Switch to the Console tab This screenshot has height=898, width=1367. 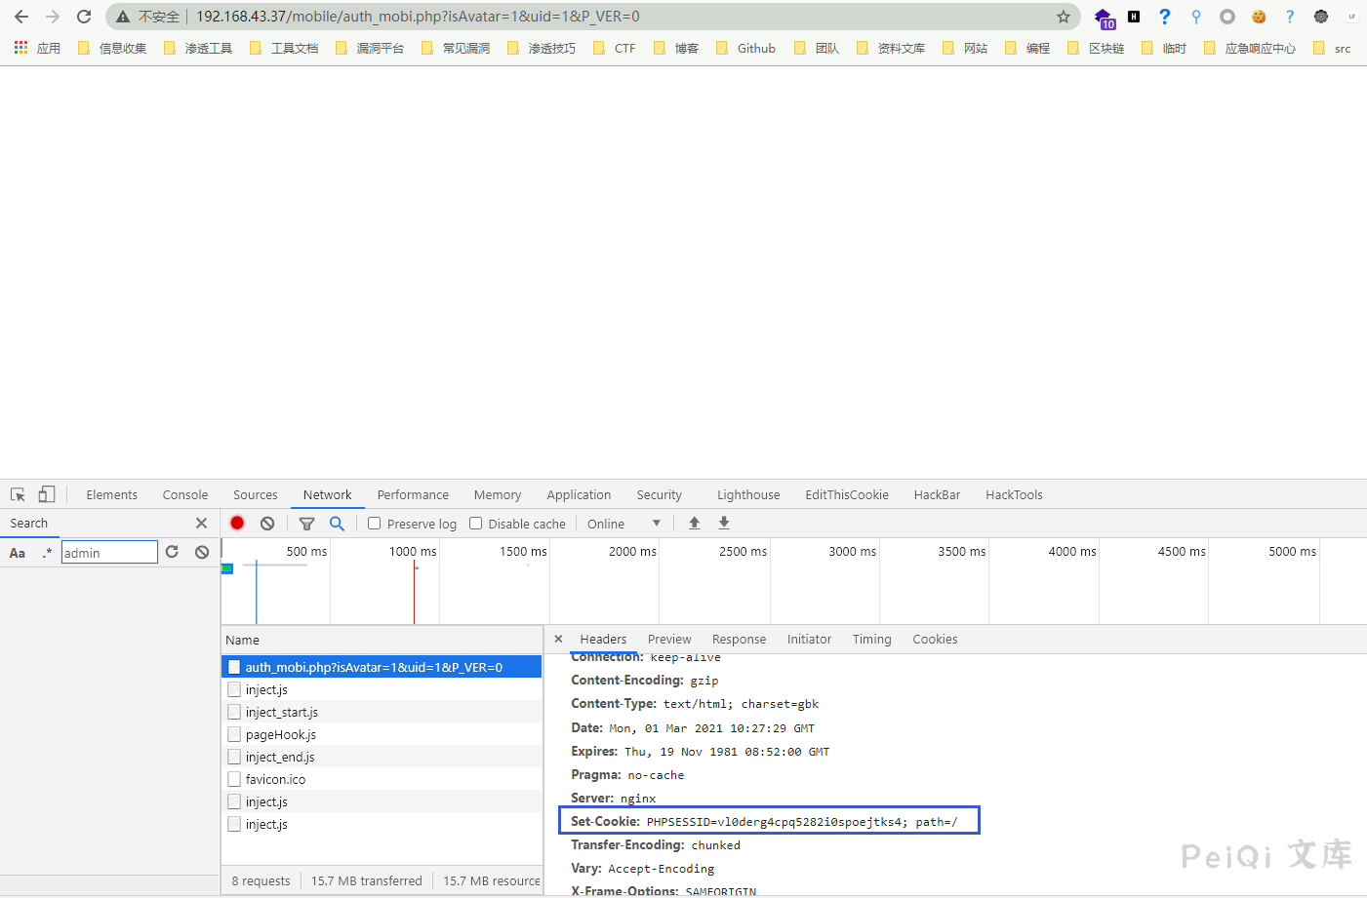point(185,495)
